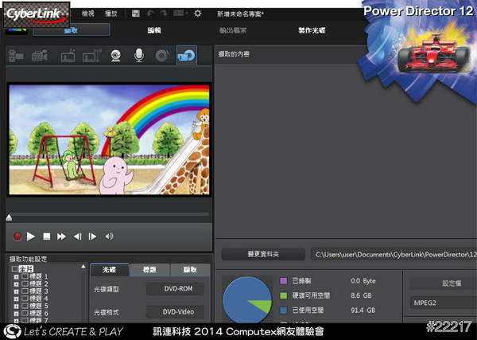Select webcam capture source icon

pyautogui.click(x=115, y=56)
